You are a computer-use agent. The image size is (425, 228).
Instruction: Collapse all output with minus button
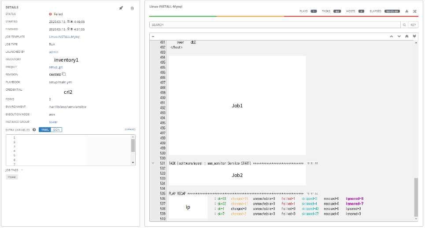[153, 36]
